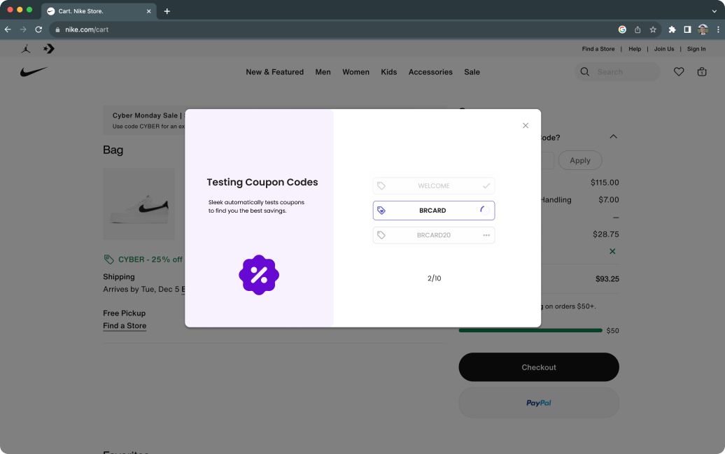Image resolution: width=725 pixels, height=454 pixels.
Task: Reload the page
Action: (x=38, y=29)
